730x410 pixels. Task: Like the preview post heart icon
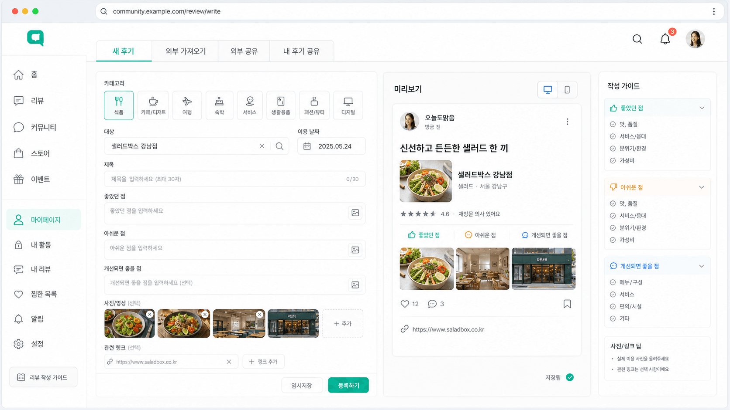[x=405, y=304]
